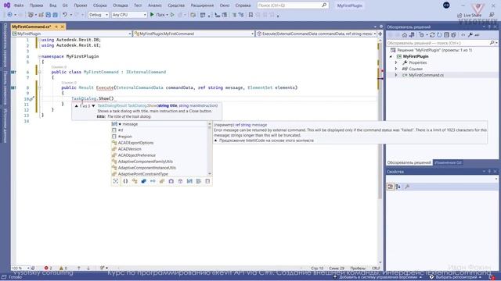
Task: Click the wrench Properties icon in Solution Explorer toolbar
Action: click(470, 35)
